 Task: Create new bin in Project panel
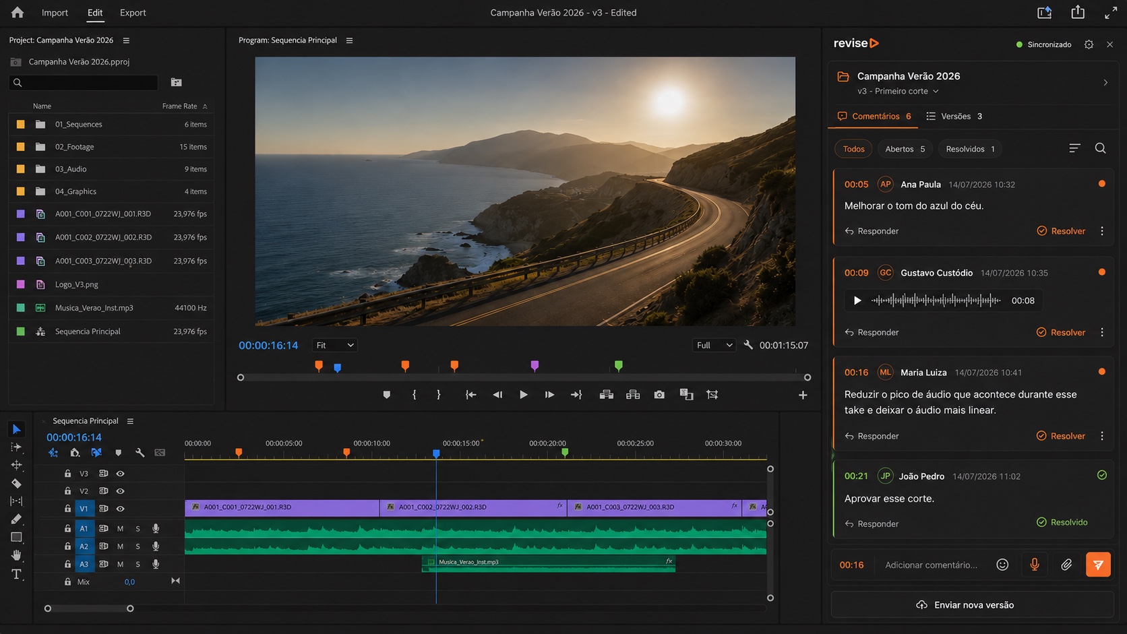tap(177, 82)
